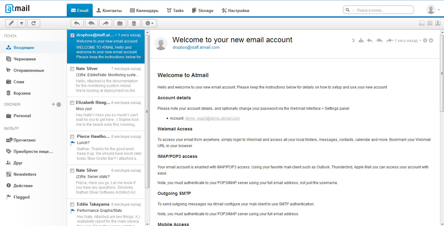Switch to two-pane layout view
Screen dimensions: 444x226
(422, 23)
